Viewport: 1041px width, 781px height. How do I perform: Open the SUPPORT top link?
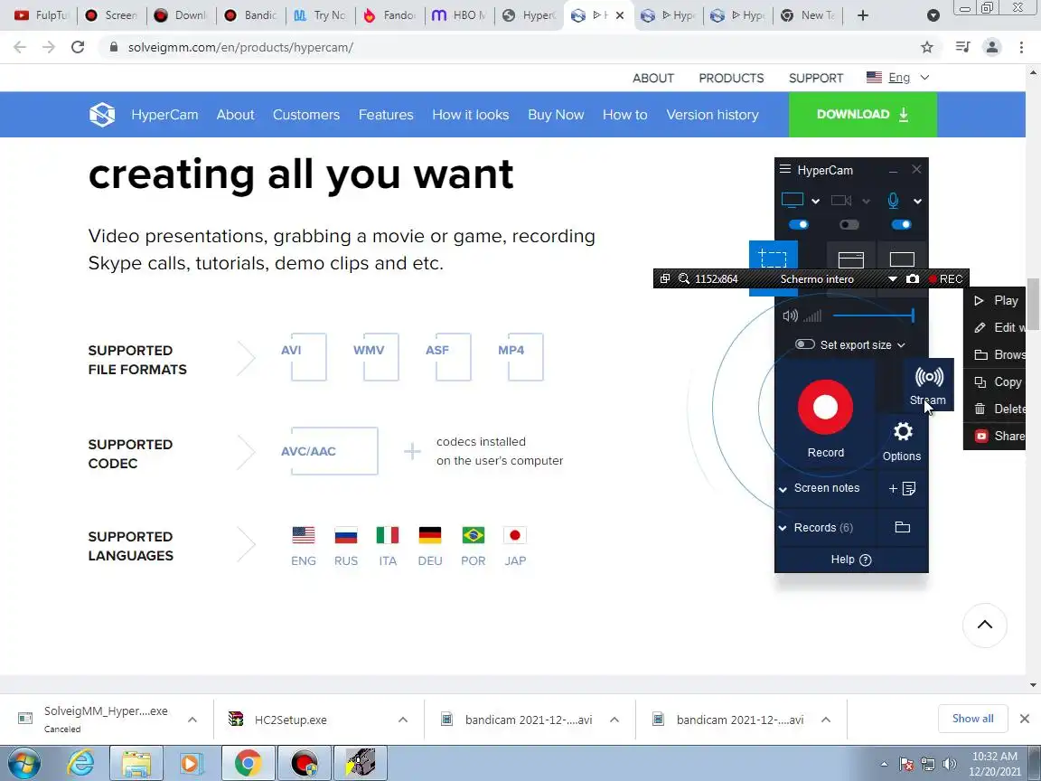[x=815, y=78]
